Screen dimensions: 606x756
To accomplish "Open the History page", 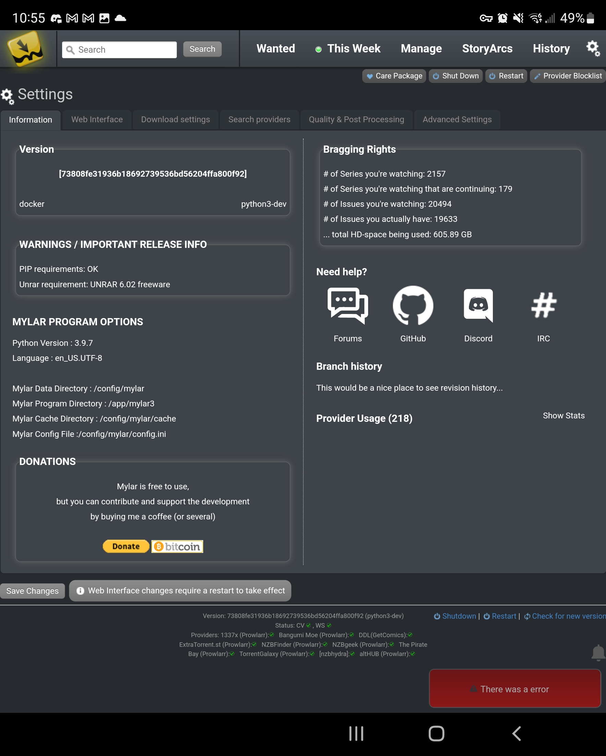I will [x=551, y=48].
